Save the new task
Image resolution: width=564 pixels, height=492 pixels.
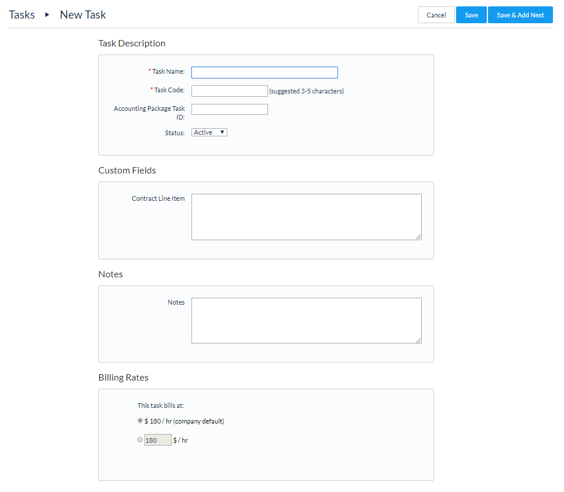(471, 15)
